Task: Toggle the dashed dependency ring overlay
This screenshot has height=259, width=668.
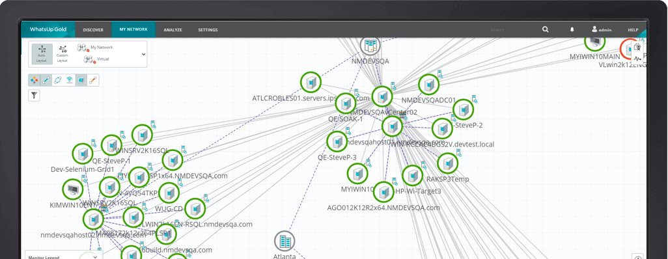Action: [x=58, y=80]
